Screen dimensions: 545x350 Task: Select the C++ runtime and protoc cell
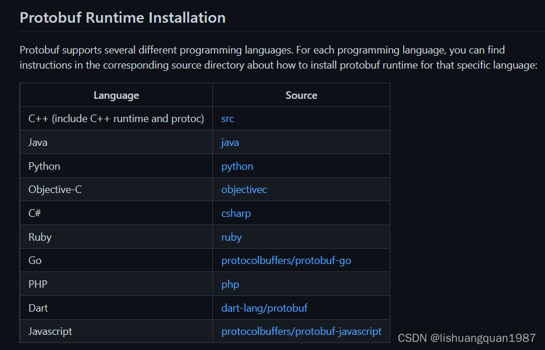pyautogui.click(x=116, y=119)
